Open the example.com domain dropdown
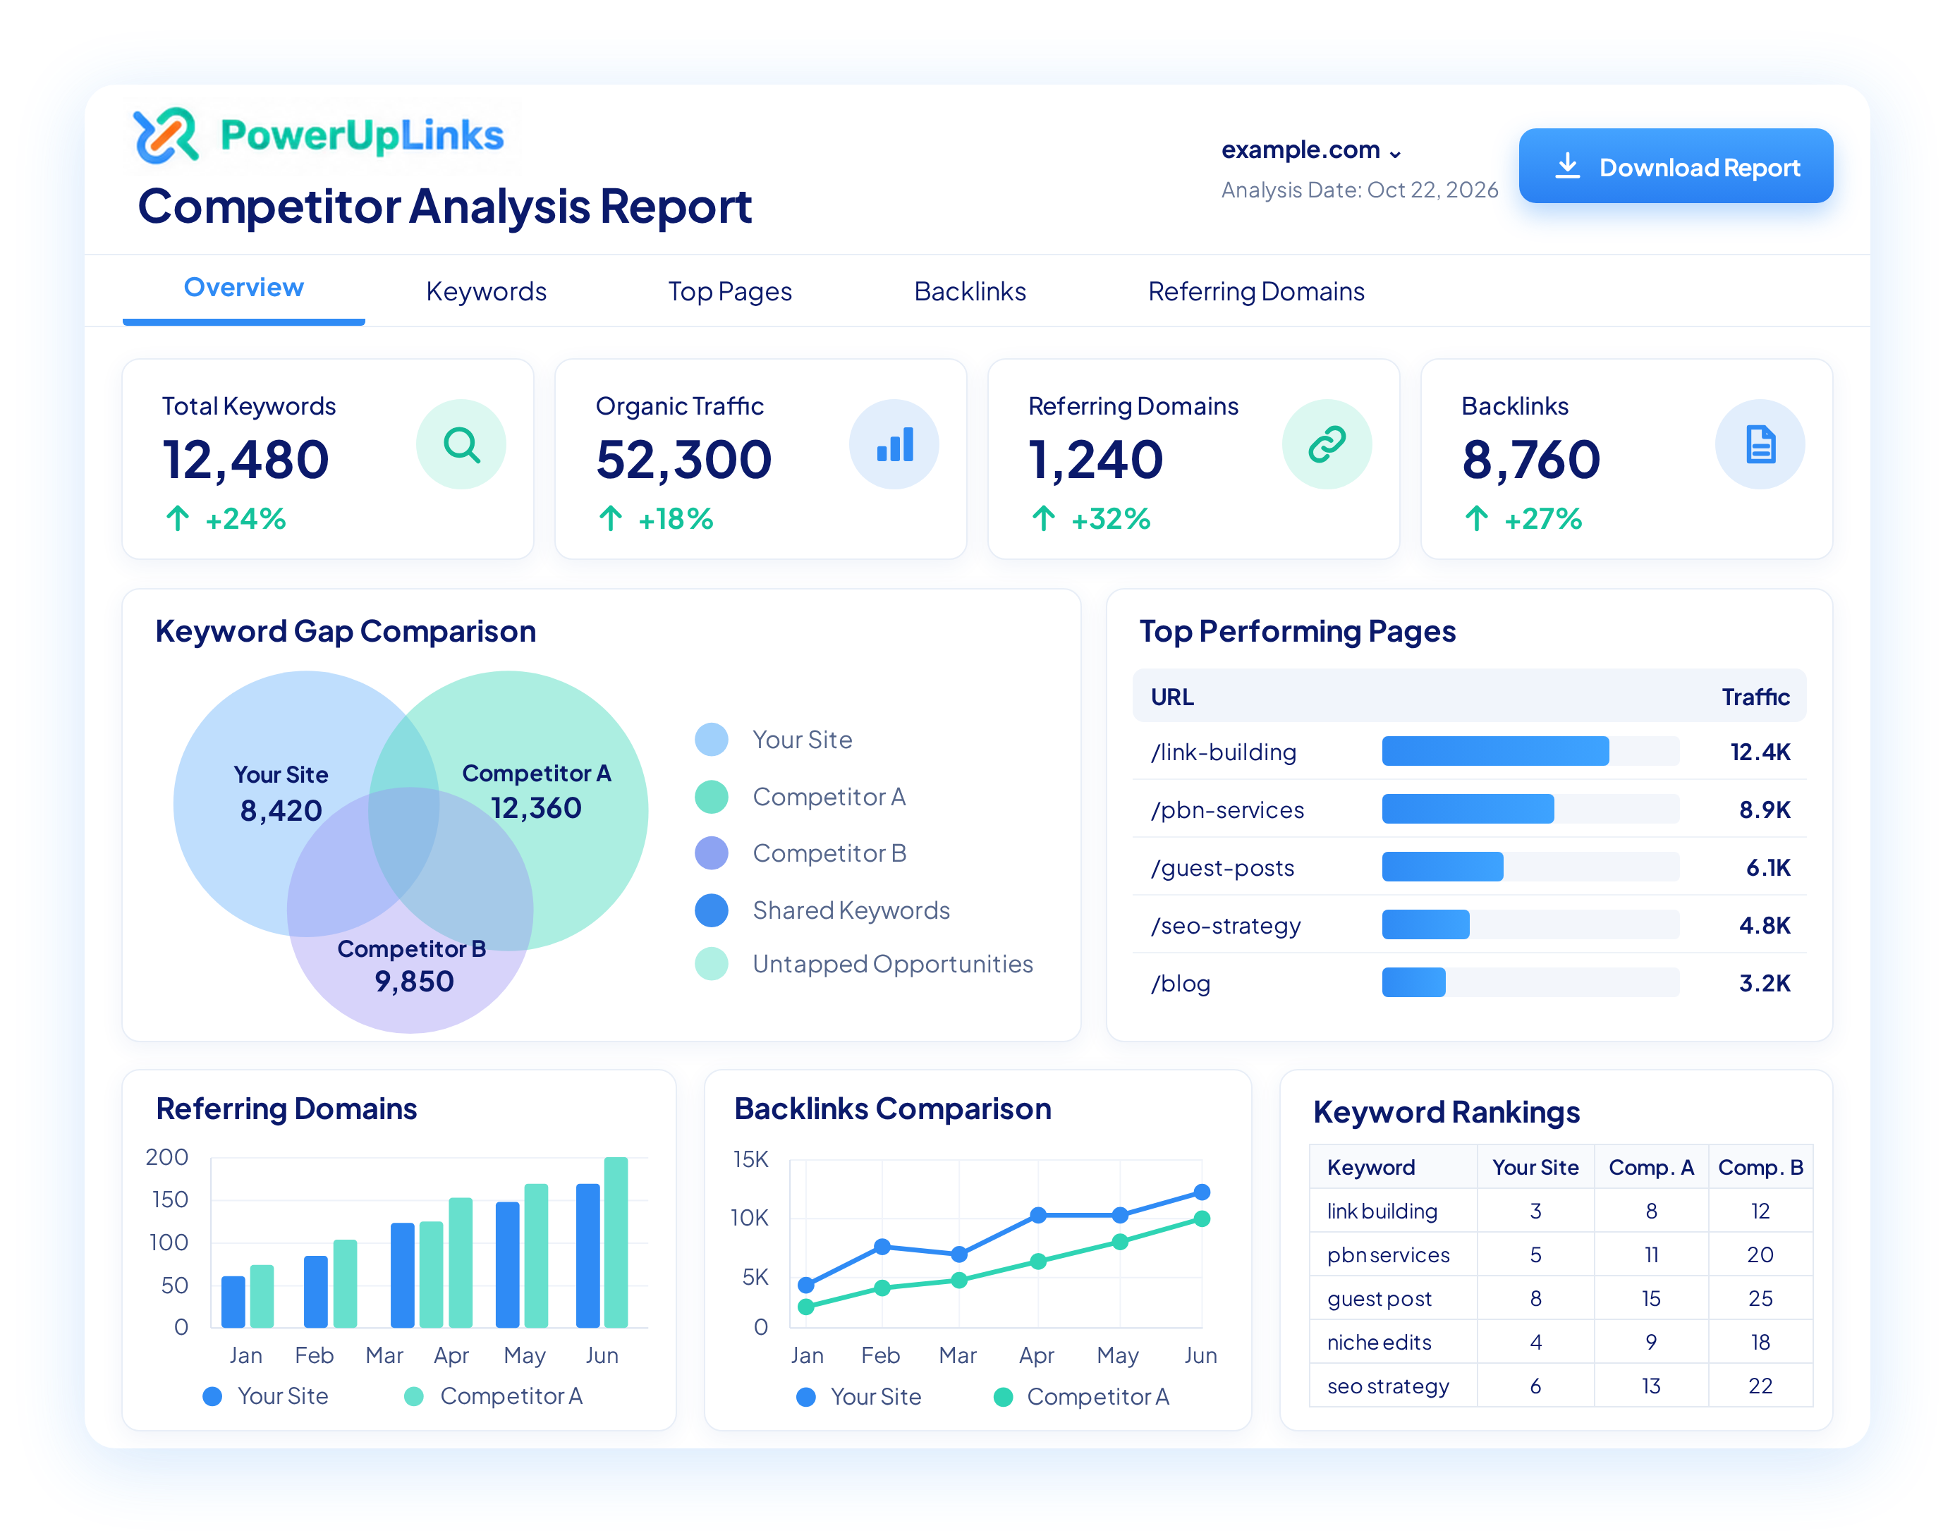Screen dimensions: 1955x1533 tap(1310, 150)
